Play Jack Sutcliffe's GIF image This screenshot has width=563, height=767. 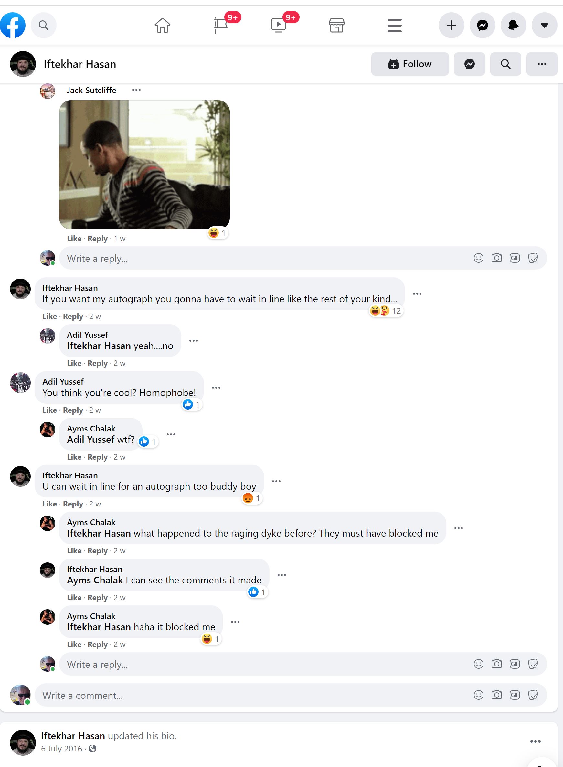click(x=144, y=165)
